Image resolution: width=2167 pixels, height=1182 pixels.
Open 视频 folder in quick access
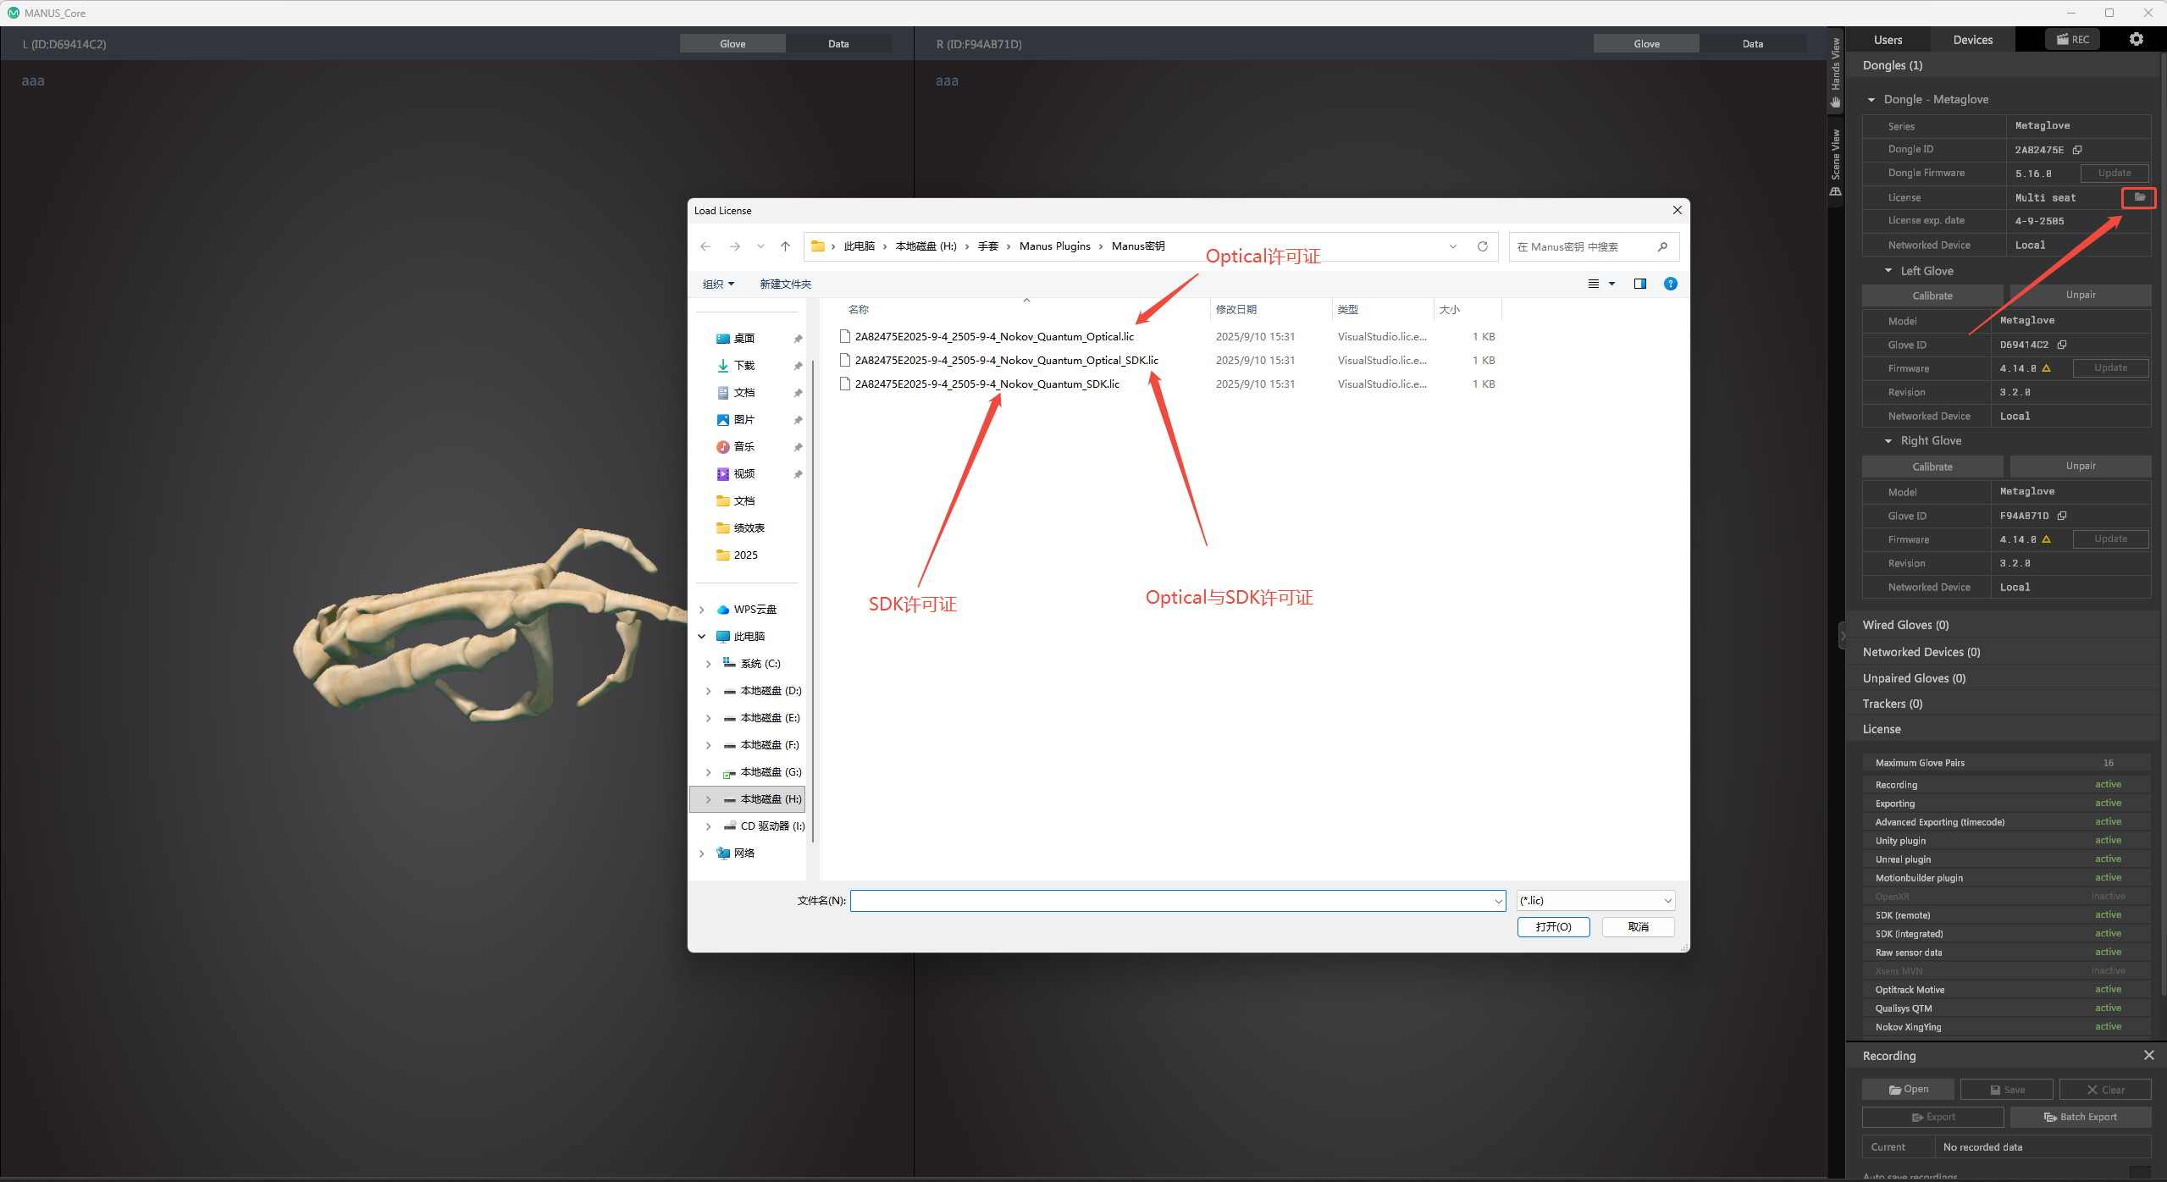(744, 473)
